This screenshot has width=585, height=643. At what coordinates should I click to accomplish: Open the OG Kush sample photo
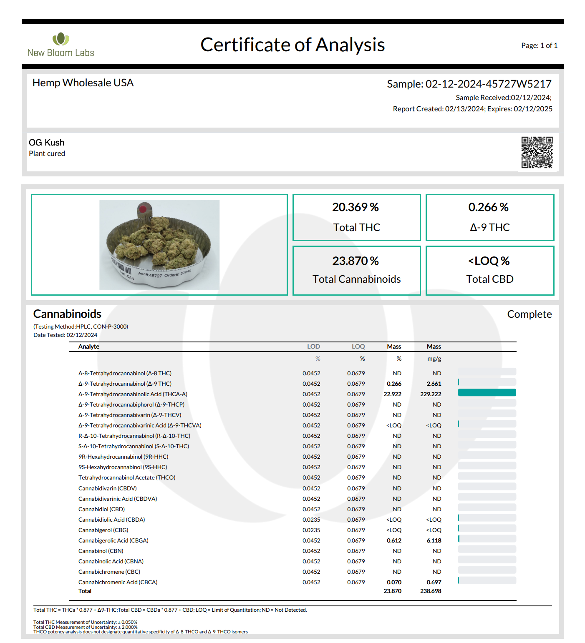pyautogui.click(x=159, y=245)
